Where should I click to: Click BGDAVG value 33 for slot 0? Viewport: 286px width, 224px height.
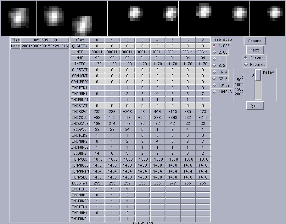point(97,130)
